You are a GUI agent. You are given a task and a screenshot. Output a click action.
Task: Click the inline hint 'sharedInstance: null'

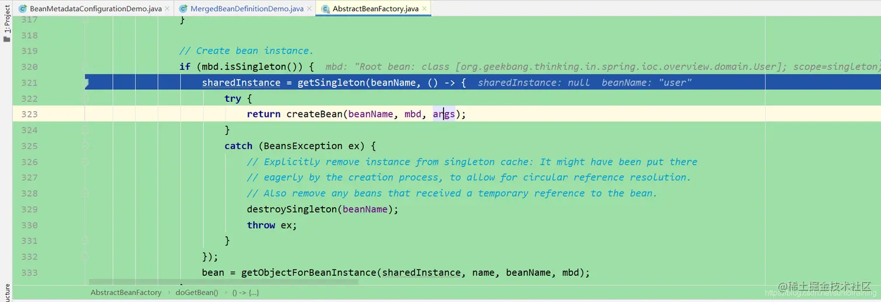[x=534, y=83]
